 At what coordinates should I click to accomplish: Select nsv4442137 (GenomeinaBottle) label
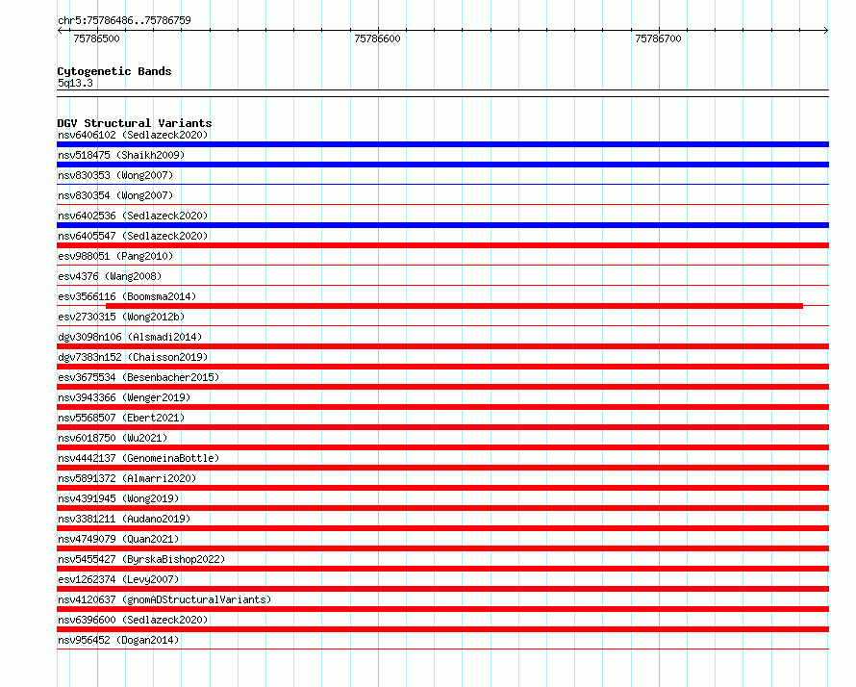(x=138, y=458)
